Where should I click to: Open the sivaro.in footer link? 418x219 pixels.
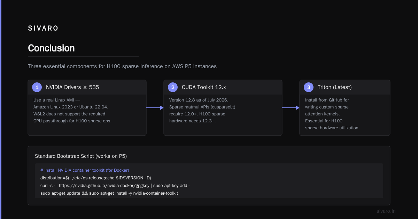[x=386, y=211]
